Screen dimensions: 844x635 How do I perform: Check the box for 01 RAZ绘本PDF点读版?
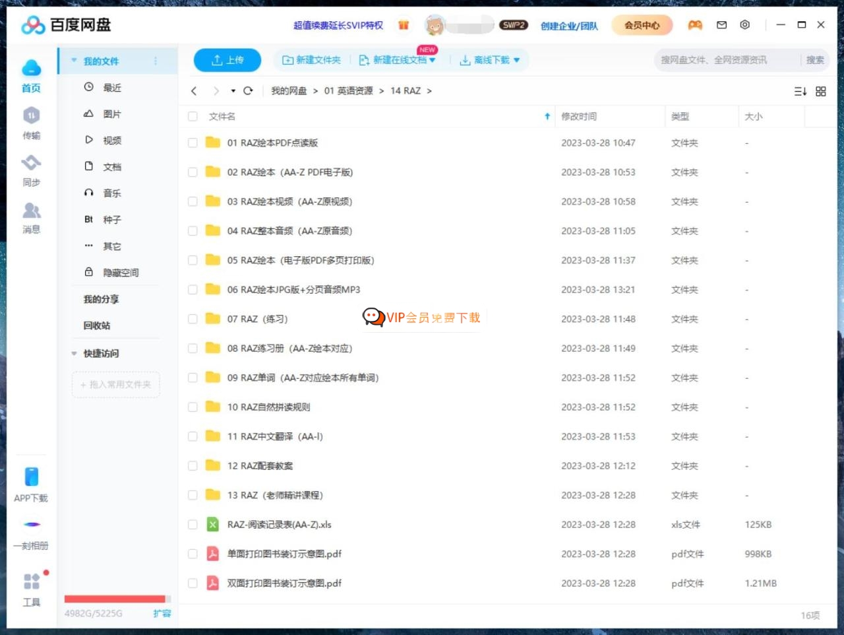tap(193, 143)
